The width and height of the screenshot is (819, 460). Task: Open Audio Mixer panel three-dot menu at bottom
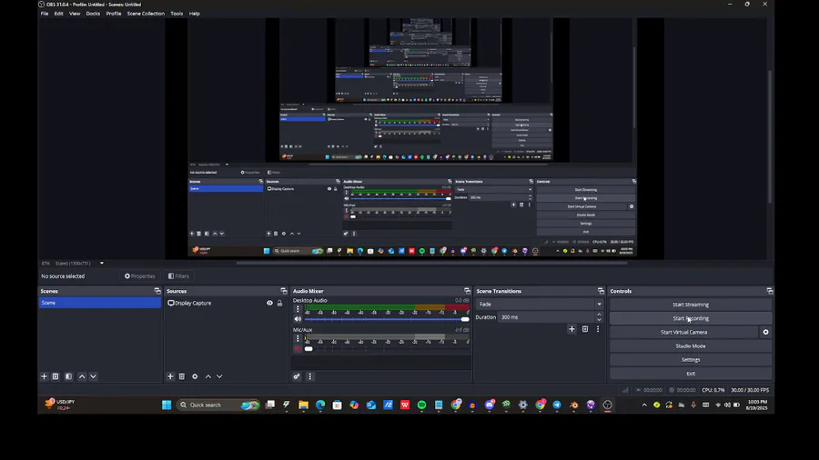309,376
